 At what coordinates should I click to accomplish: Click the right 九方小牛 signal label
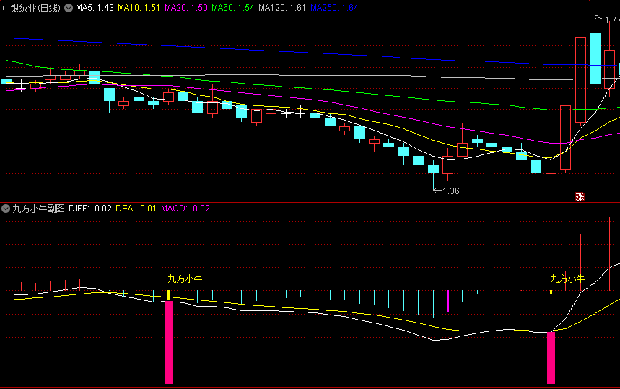[567, 279]
